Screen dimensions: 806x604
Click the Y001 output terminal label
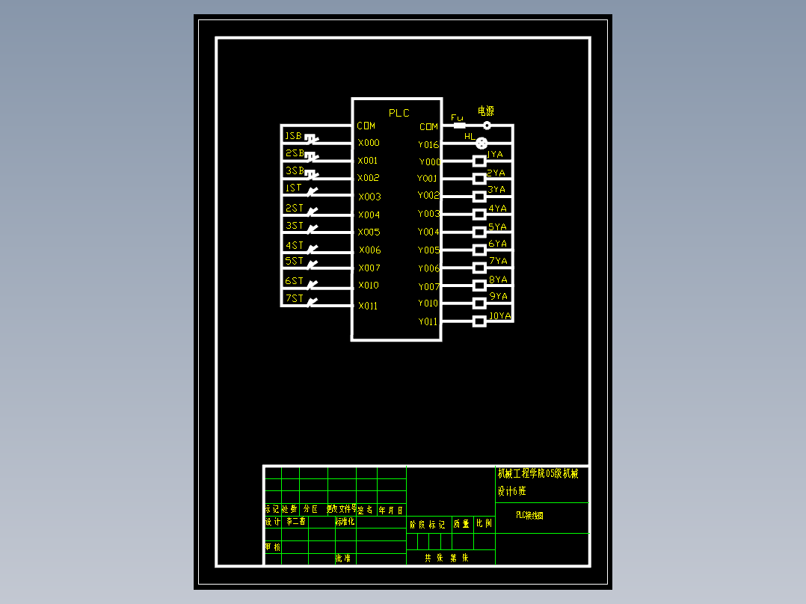click(427, 179)
